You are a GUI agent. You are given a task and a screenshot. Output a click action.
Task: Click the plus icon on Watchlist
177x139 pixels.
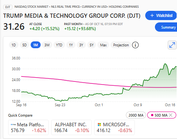tap(152, 15)
